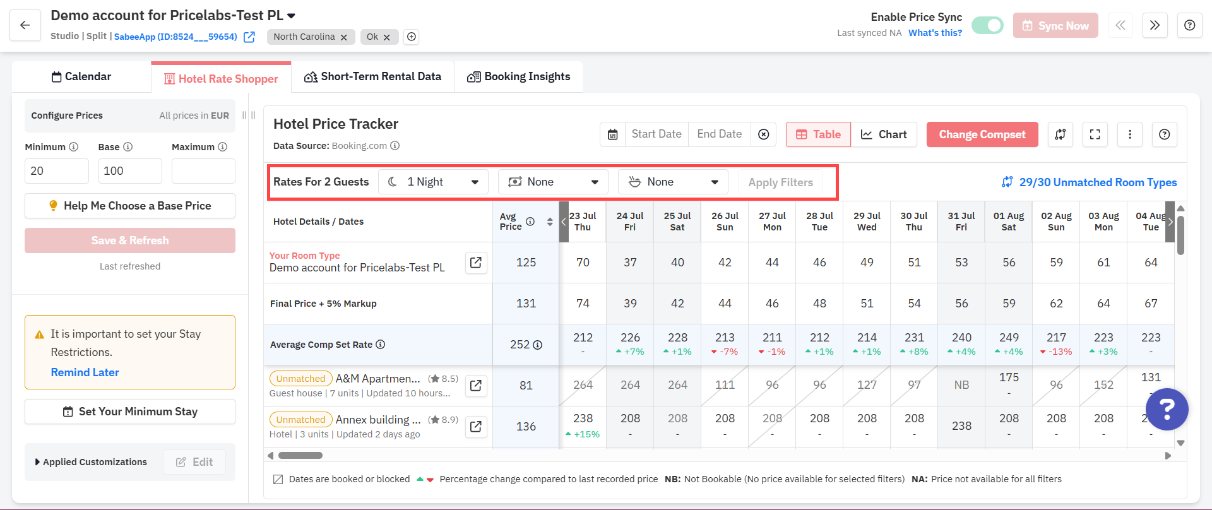
Task: Click the vertical table scrollbar thumb
Action: click(x=1180, y=235)
